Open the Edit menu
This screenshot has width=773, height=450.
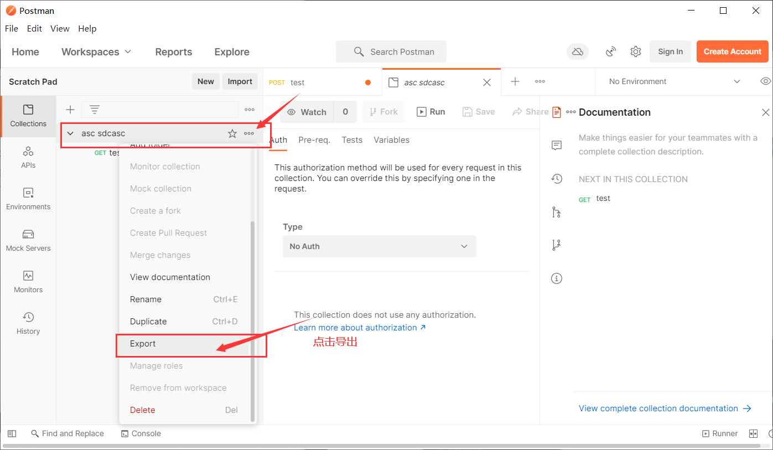(x=34, y=28)
